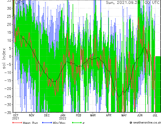Click the soi index axis title
This screenshot has width=161, height=124.
point(4,58)
